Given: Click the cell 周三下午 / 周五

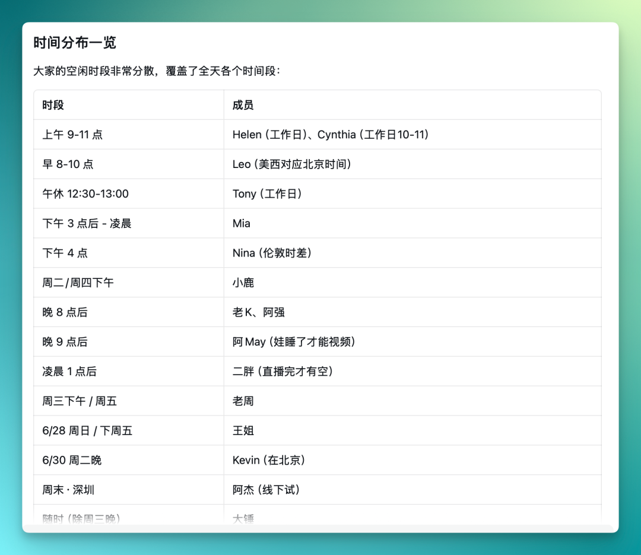Looking at the screenshot, I should click(129, 401).
